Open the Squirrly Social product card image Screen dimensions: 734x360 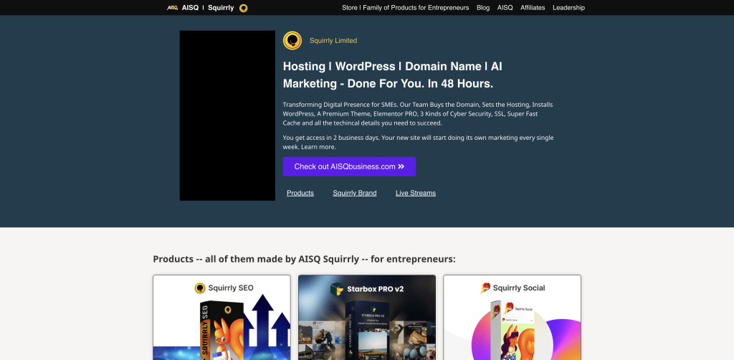[x=512, y=318]
